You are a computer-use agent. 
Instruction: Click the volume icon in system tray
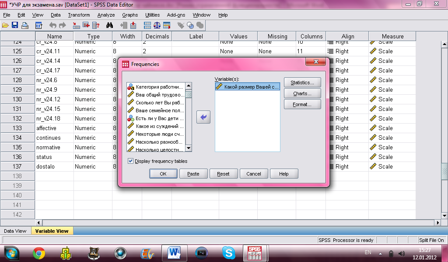(x=402, y=253)
